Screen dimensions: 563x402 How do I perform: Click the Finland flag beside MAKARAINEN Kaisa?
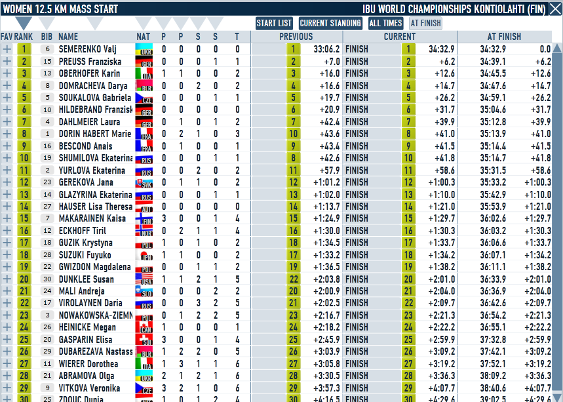click(x=144, y=218)
